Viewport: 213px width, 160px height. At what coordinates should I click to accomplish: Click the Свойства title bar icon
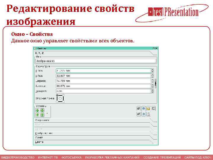pos(35,48)
